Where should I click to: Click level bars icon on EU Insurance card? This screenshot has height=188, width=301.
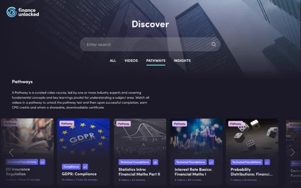(x=42, y=162)
